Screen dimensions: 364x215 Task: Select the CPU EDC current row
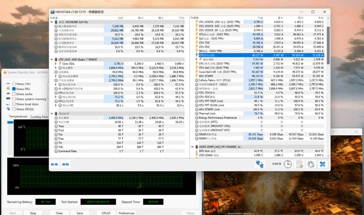(x=259, y=47)
